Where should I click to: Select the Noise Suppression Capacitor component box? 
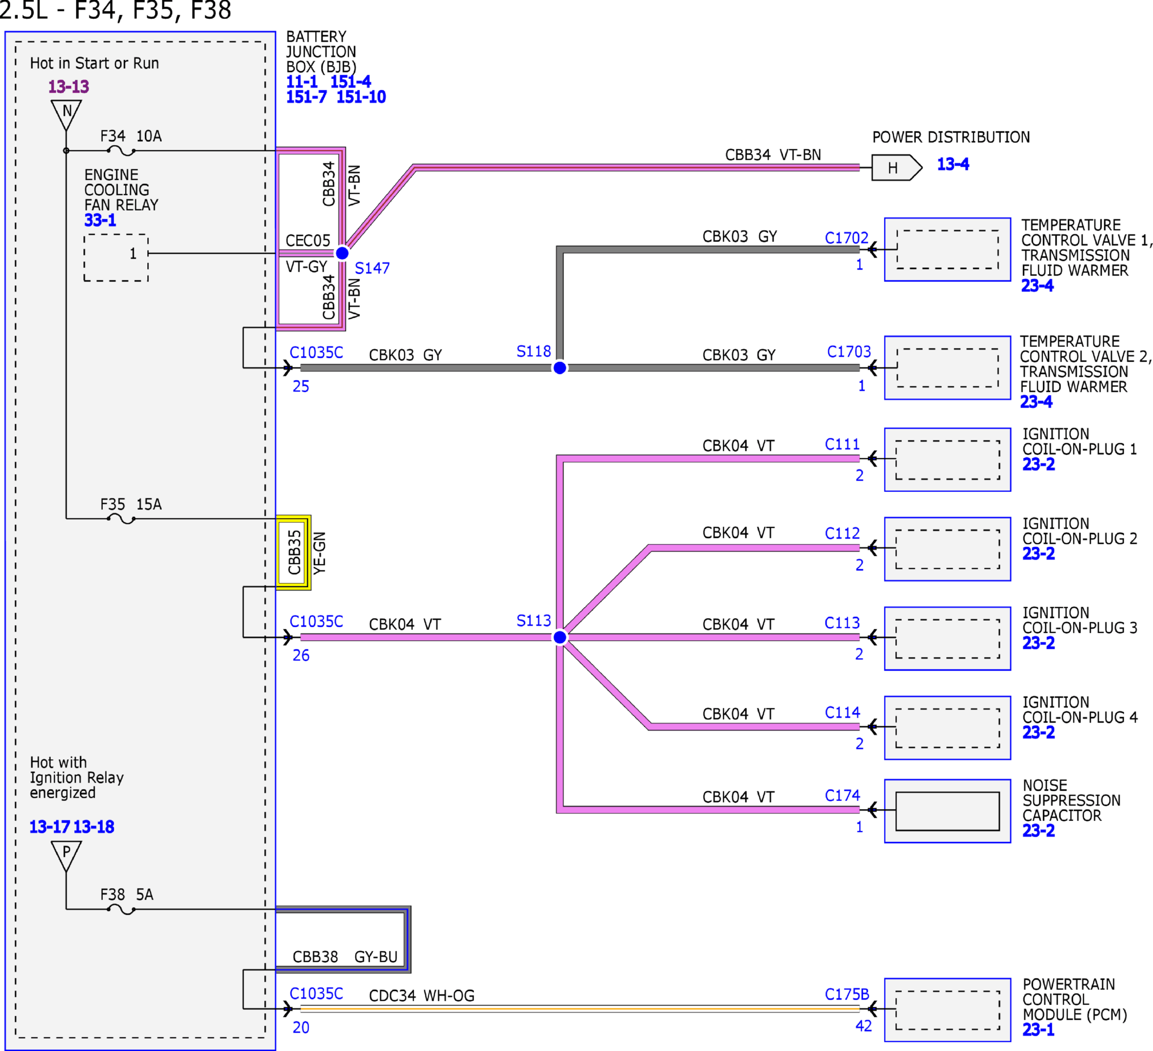point(948,811)
